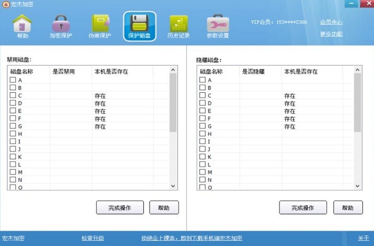
Task: Click scroll up arrow of 禁用磁盘 list
Action: coord(173,70)
